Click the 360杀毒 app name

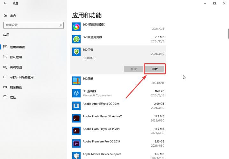tap(88, 50)
